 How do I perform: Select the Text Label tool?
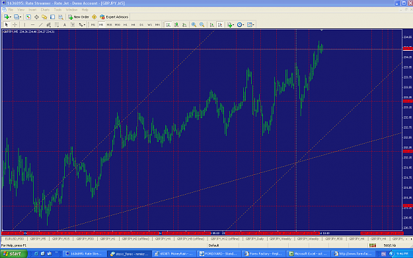73,24
